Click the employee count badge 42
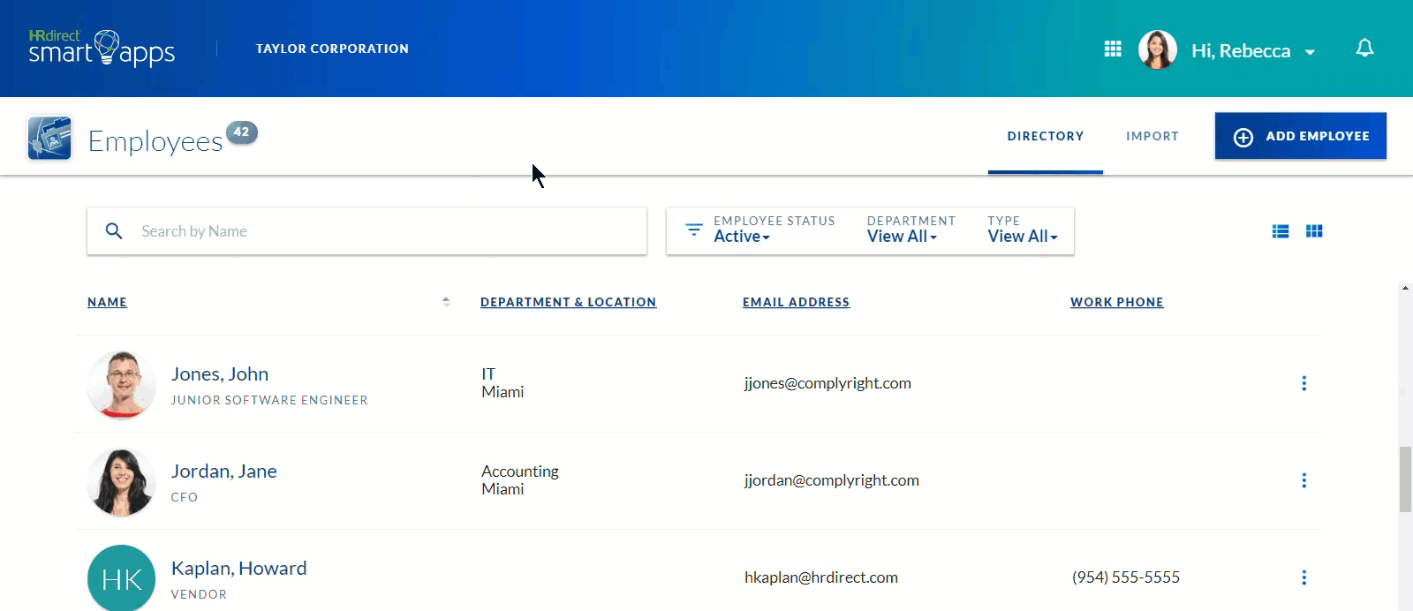This screenshot has height=611, width=1413. coord(242,132)
